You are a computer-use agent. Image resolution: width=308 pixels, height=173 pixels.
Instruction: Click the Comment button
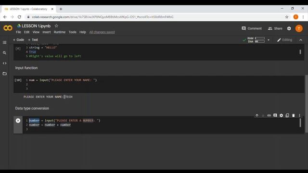pyautogui.click(x=252, y=28)
